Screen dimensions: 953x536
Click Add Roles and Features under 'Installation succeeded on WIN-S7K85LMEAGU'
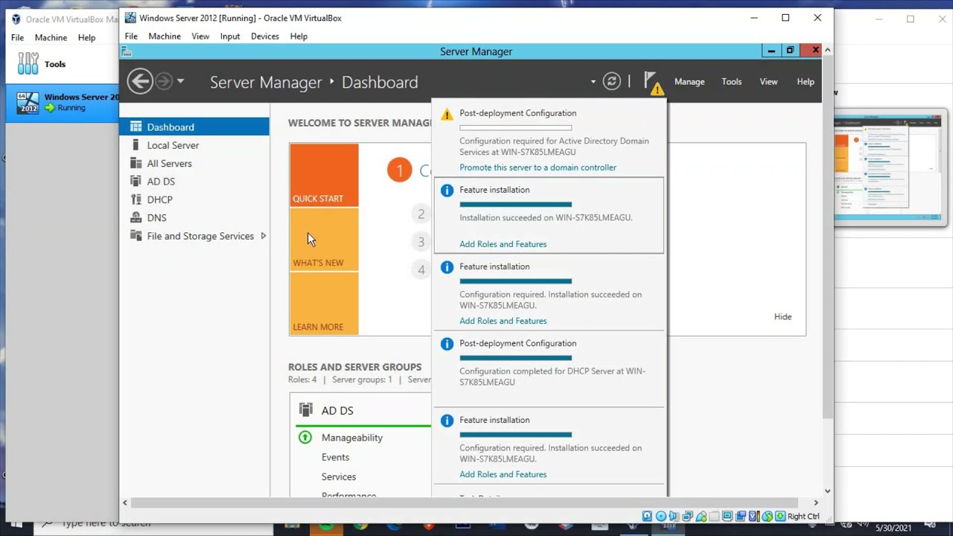click(x=503, y=244)
